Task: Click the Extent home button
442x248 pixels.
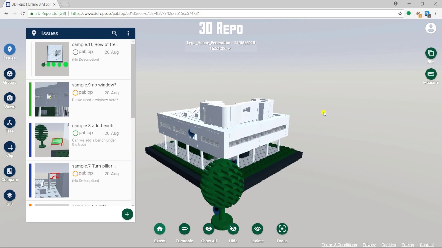Action: tap(160, 229)
